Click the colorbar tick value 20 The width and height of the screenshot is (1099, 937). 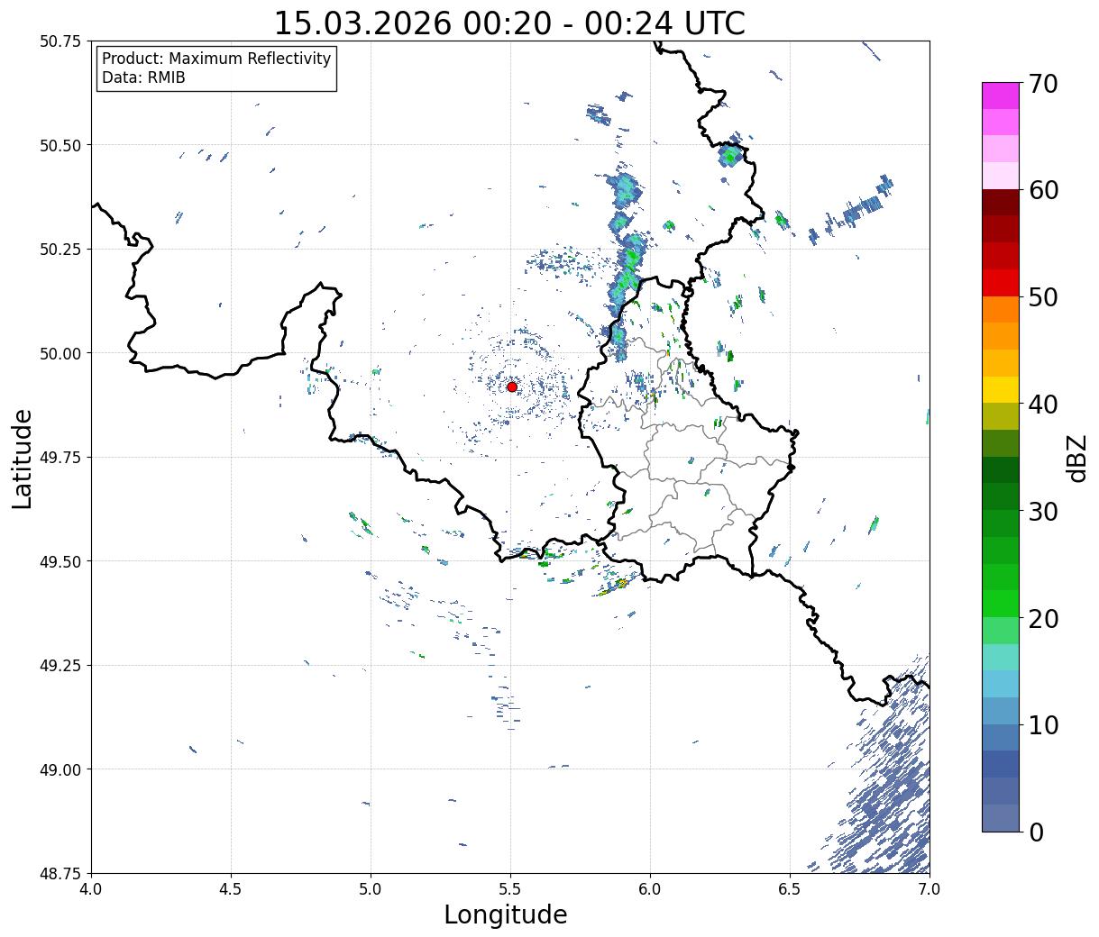[x=1042, y=619]
